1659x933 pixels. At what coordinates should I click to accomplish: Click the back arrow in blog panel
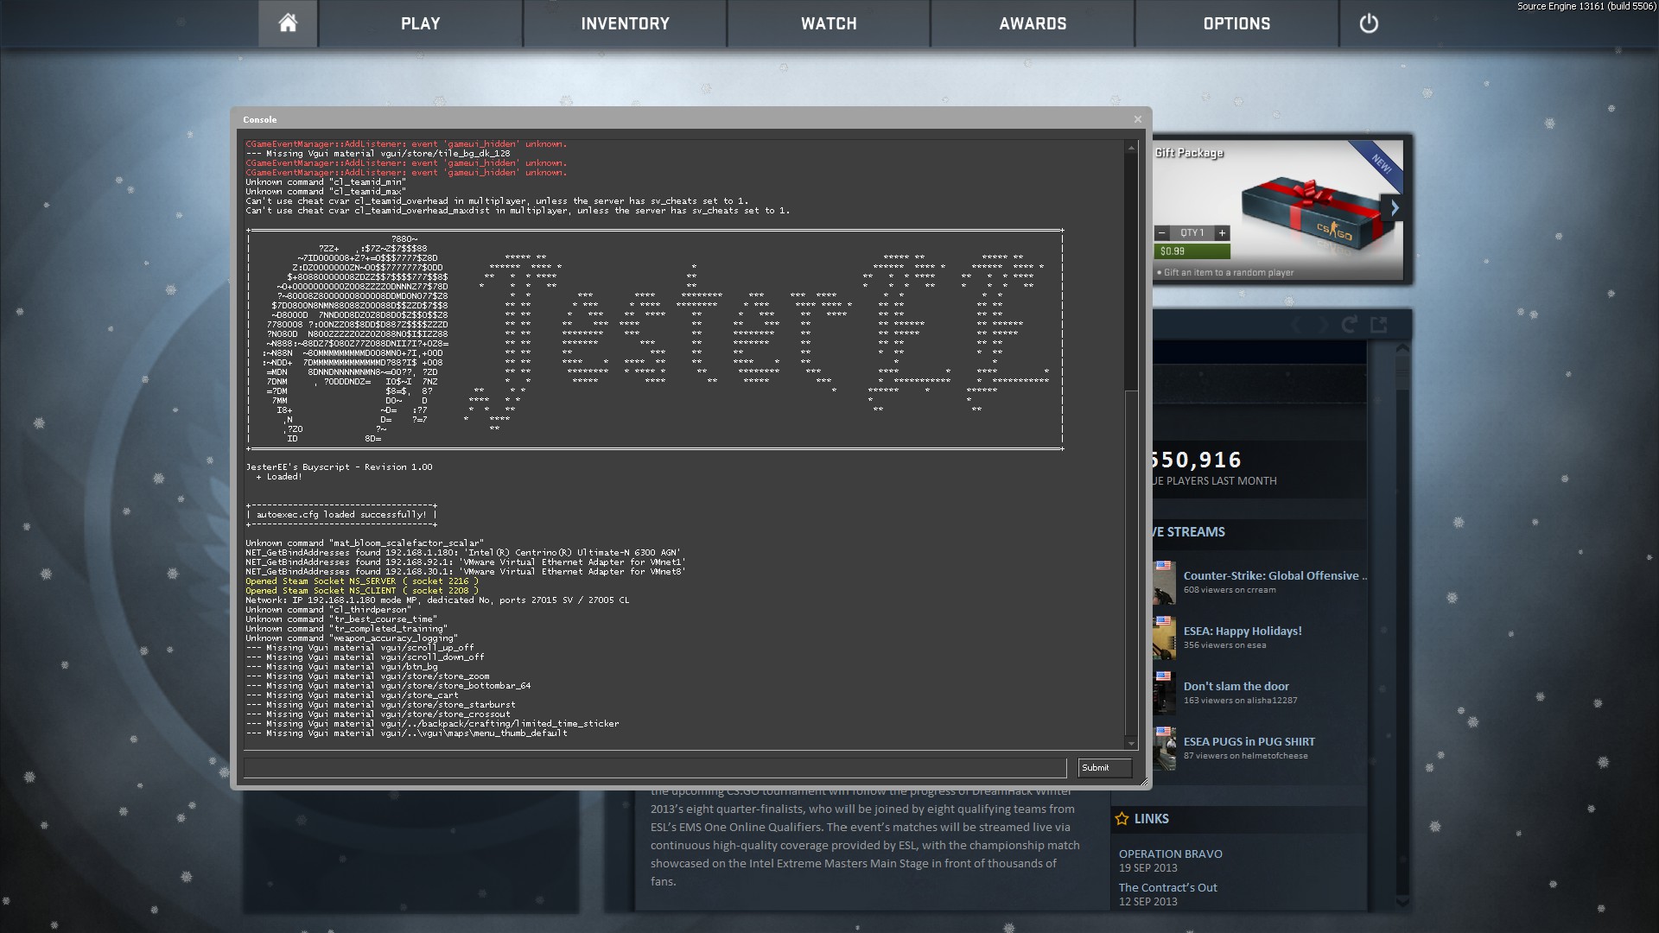click(1295, 325)
